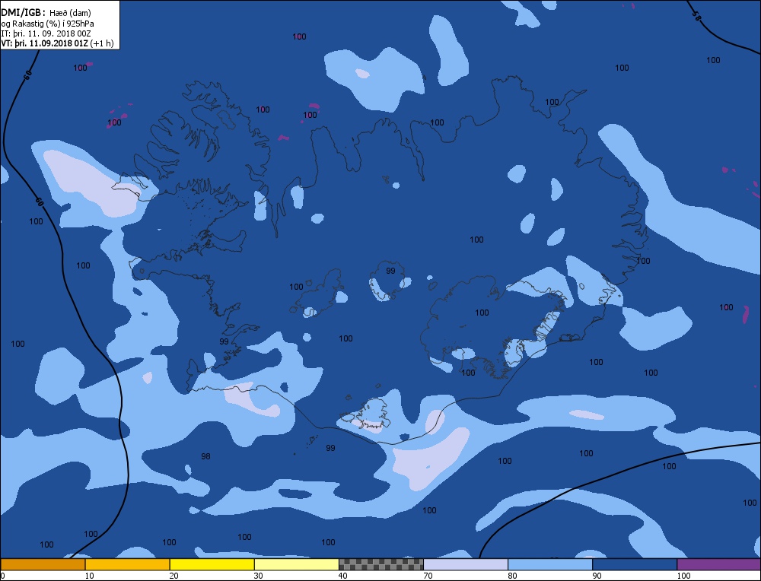
Task: Click the '70' tick label on the color scale
Action: point(427,576)
